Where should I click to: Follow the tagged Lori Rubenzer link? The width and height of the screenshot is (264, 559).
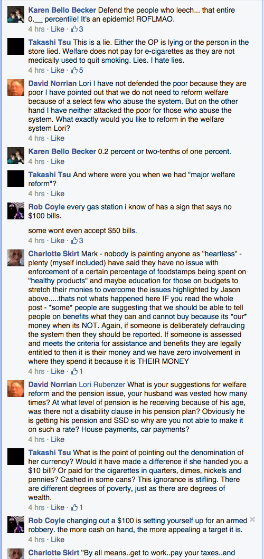pos(102,384)
